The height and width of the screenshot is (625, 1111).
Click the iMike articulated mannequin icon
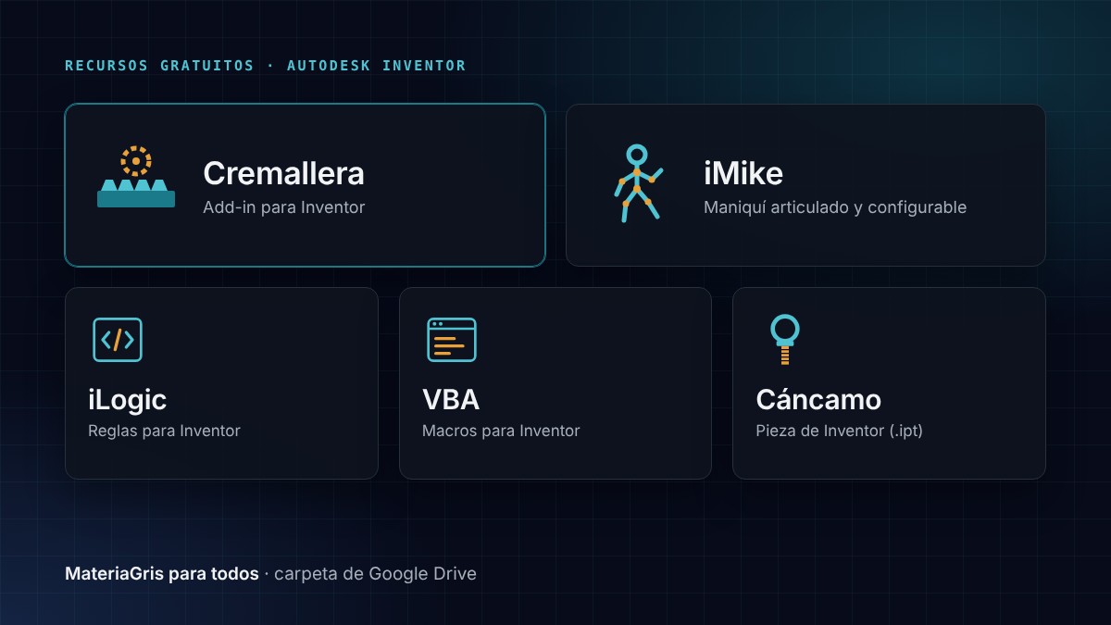click(638, 183)
